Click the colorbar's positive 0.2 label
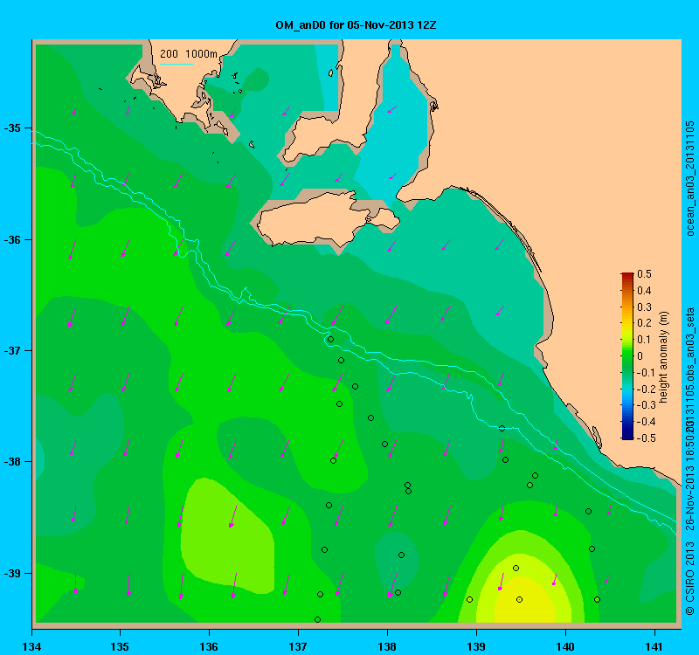The width and height of the screenshot is (699, 655). pyautogui.click(x=644, y=323)
